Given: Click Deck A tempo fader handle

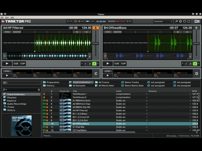Looking at the screenshot, I should [x=95, y=44].
